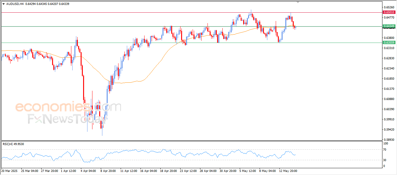Click the 8 Apr 20:00 time label
The image size is (397, 175).
click(x=109, y=170)
